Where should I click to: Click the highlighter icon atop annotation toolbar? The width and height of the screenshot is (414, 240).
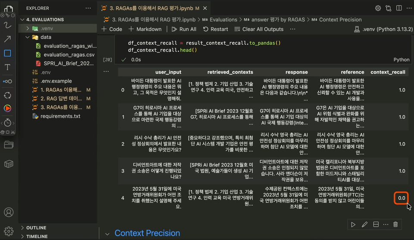(x=7, y=16)
